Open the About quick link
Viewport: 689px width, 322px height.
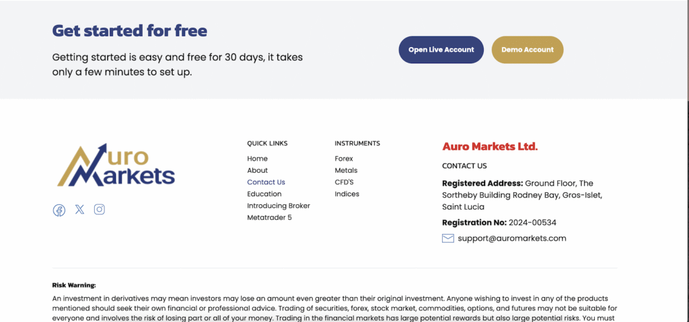coord(257,171)
